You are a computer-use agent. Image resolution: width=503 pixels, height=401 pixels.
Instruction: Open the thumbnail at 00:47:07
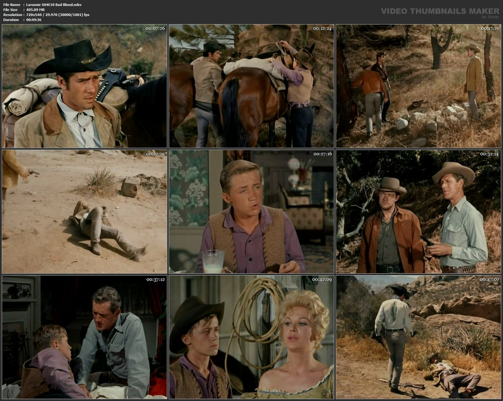[x=418, y=337]
